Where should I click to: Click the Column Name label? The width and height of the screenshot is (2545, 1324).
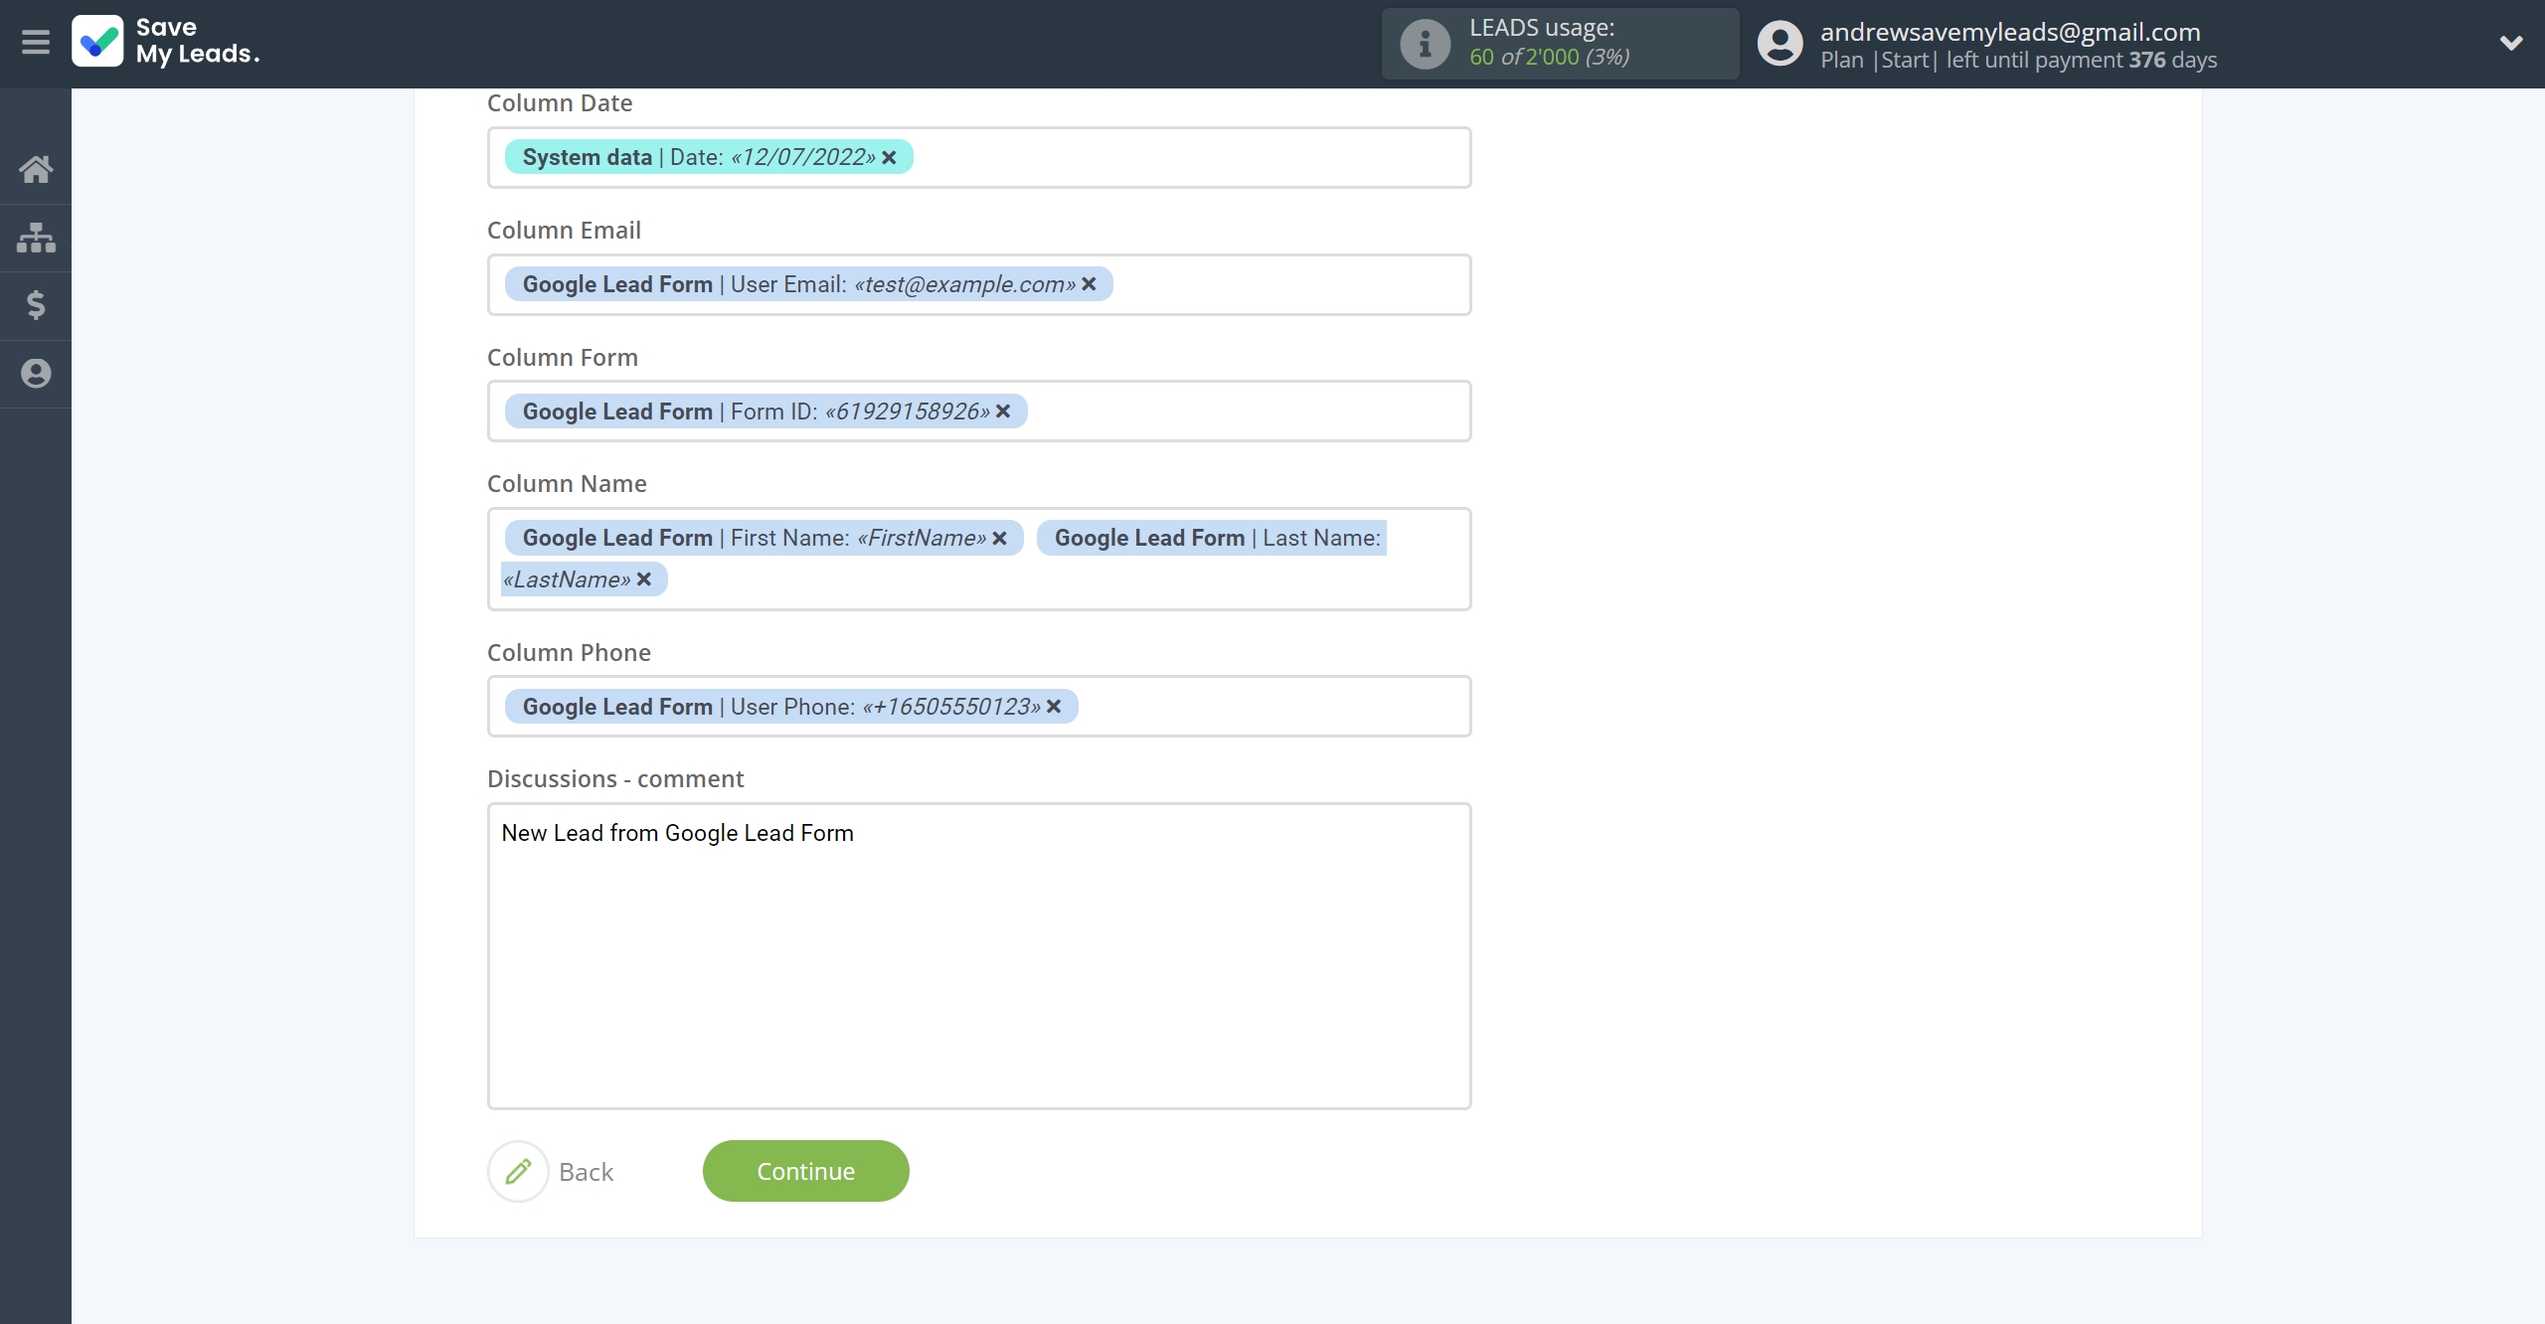[x=567, y=484]
